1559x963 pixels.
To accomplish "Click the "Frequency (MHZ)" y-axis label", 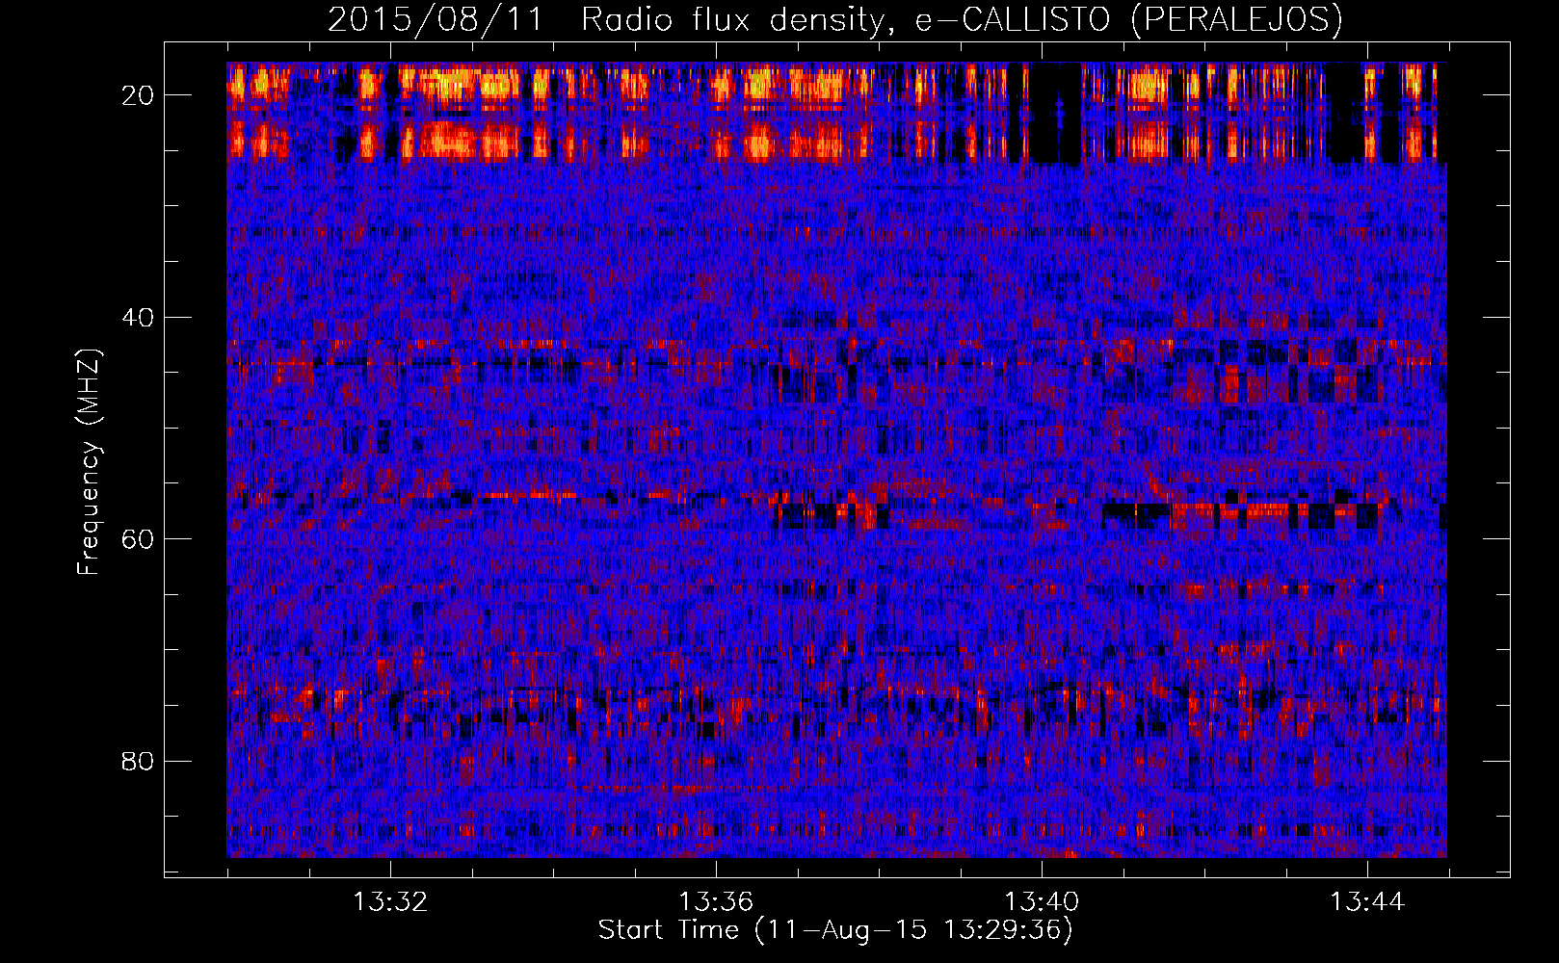I will point(89,462).
